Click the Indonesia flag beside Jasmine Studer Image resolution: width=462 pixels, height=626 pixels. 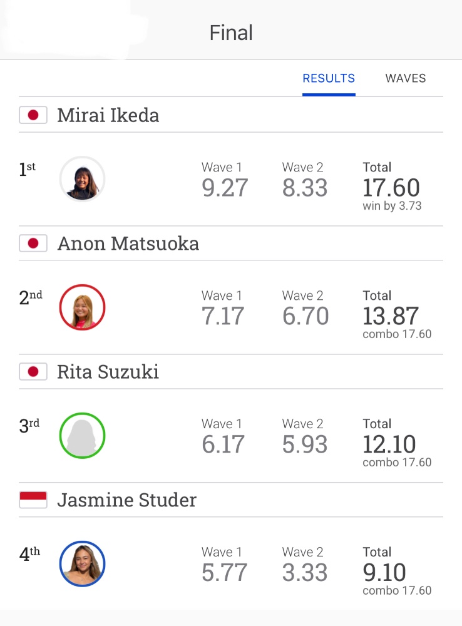tap(33, 500)
